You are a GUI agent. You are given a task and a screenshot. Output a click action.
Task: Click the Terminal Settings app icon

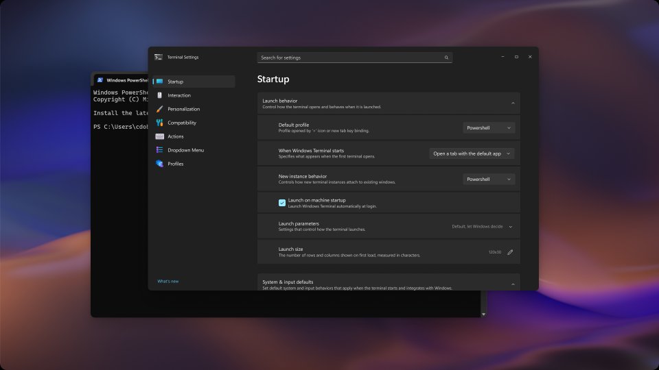[x=159, y=57]
